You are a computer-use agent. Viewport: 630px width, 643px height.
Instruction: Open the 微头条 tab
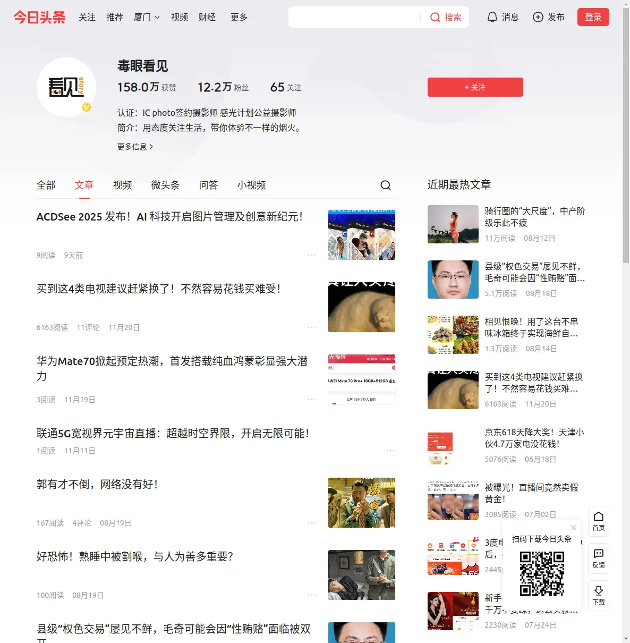[166, 185]
